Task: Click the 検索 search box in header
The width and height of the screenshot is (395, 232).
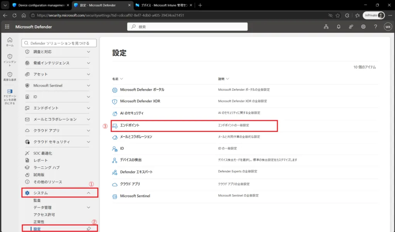Action: click(x=187, y=27)
